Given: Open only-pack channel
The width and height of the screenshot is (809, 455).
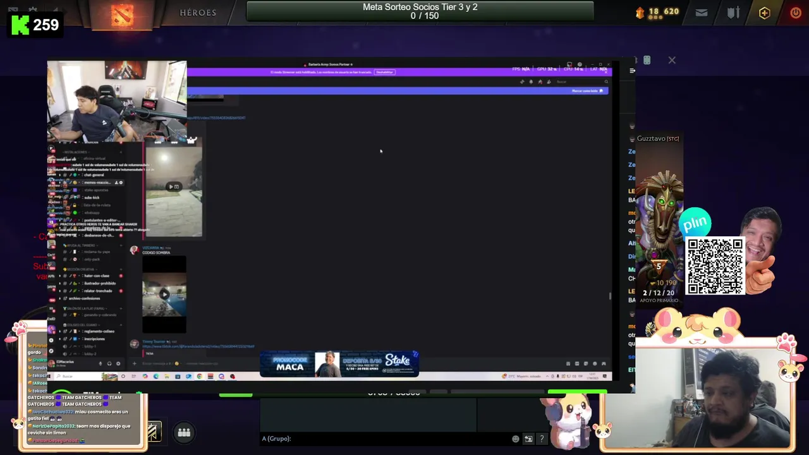Looking at the screenshot, I should (92, 259).
